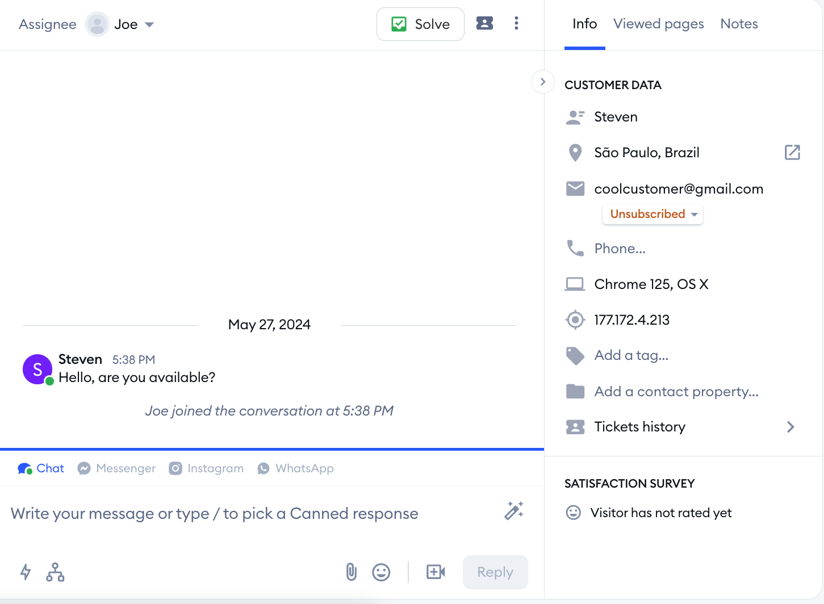Open the Unsubscribed status dropdown
Image resolution: width=824 pixels, height=604 pixels.
[652, 214]
